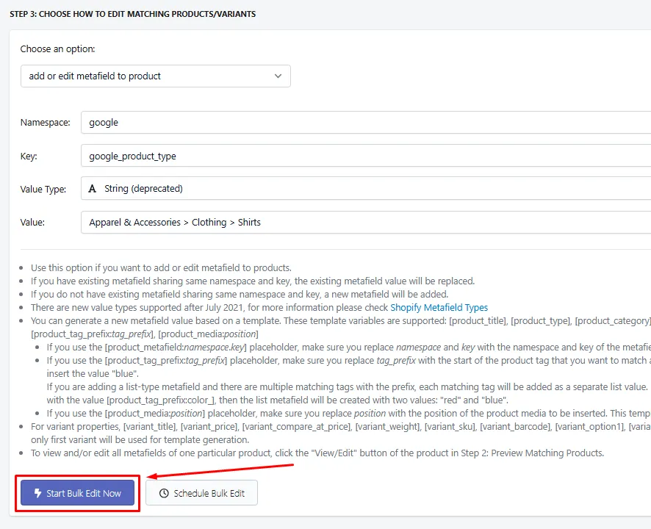Click the chevron arrow of the option dropdown
Image resolution: width=651 pixels, height=529 pixels.
point(278,76)
